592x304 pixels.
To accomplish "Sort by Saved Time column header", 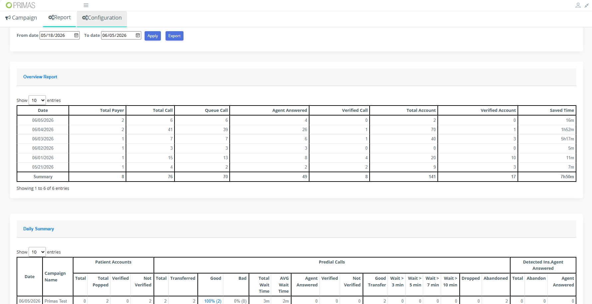I will [547, 111].
